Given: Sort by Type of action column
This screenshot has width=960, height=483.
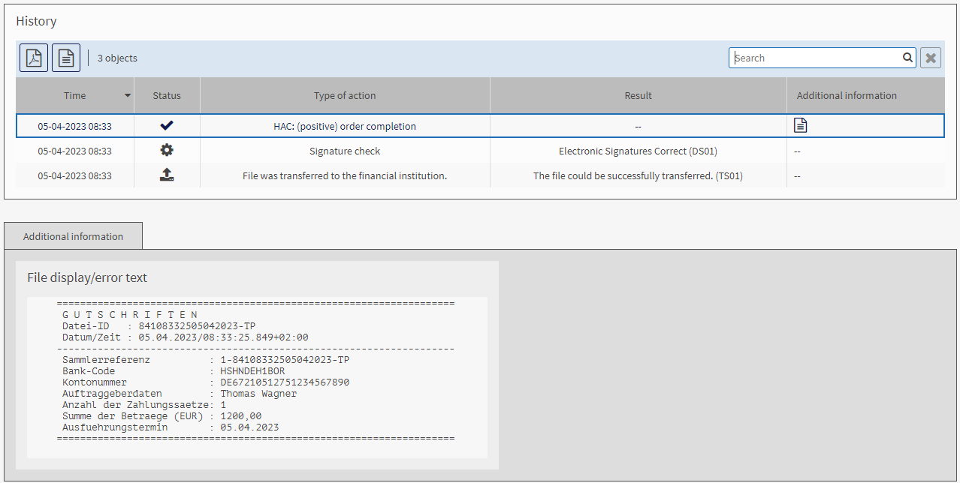Looking at the screenshot, I should (345, 95).
